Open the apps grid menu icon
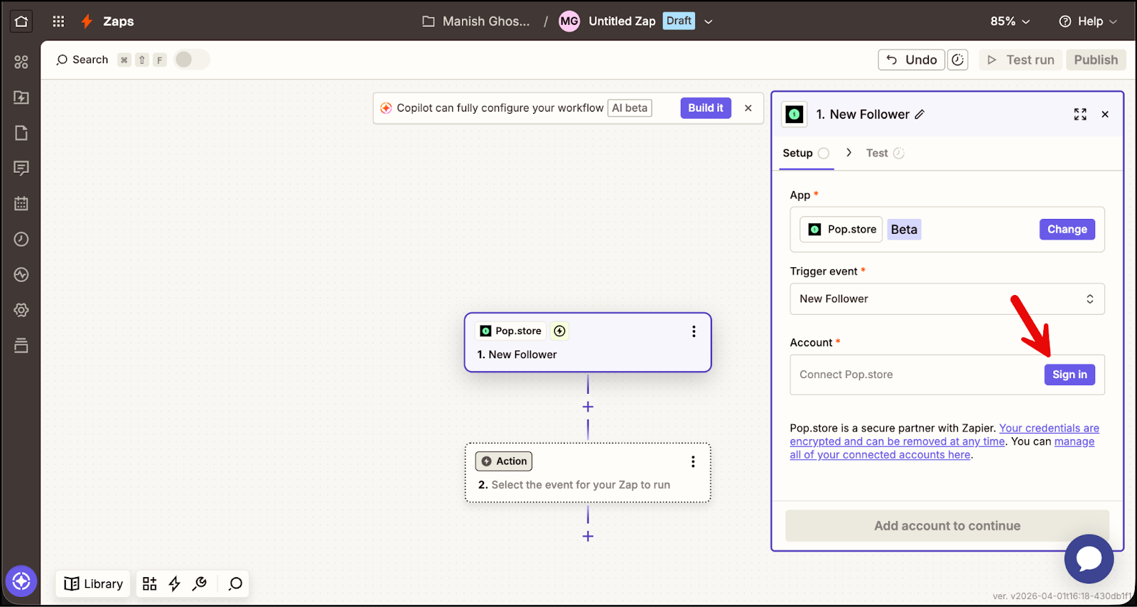 [58, 21]
